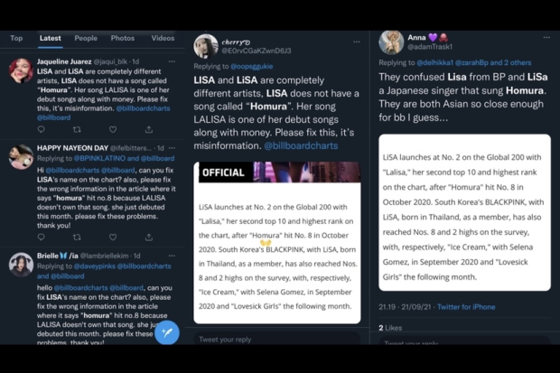Switch to the People tab
560x373 pixels.
pos(86,39)
